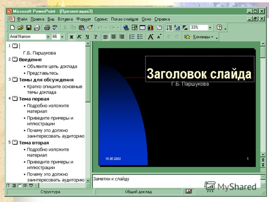Select the Тема первая outline heading
This screenshot has height=202, width=269.
pos(34,99)
